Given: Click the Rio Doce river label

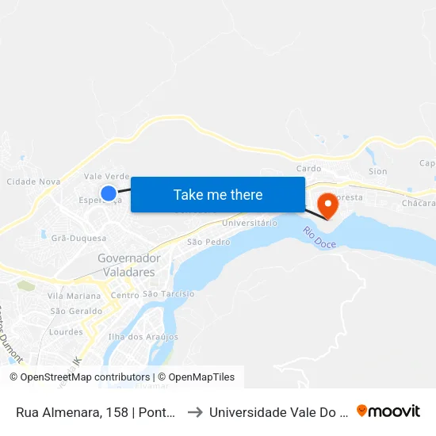Looking at the screenshot, I should tap(319, 237).
